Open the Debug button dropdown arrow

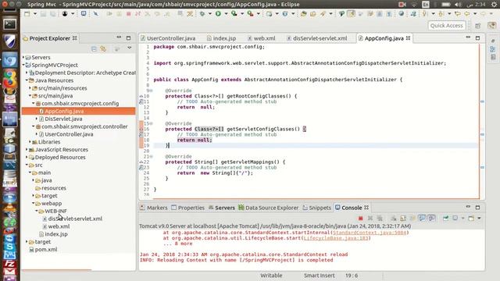tap(210, 14)
